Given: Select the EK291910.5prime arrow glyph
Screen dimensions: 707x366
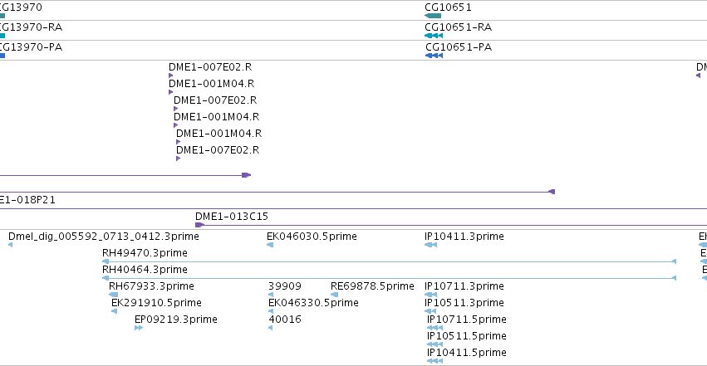Looking at the screenshot, I should pos(114,311).
